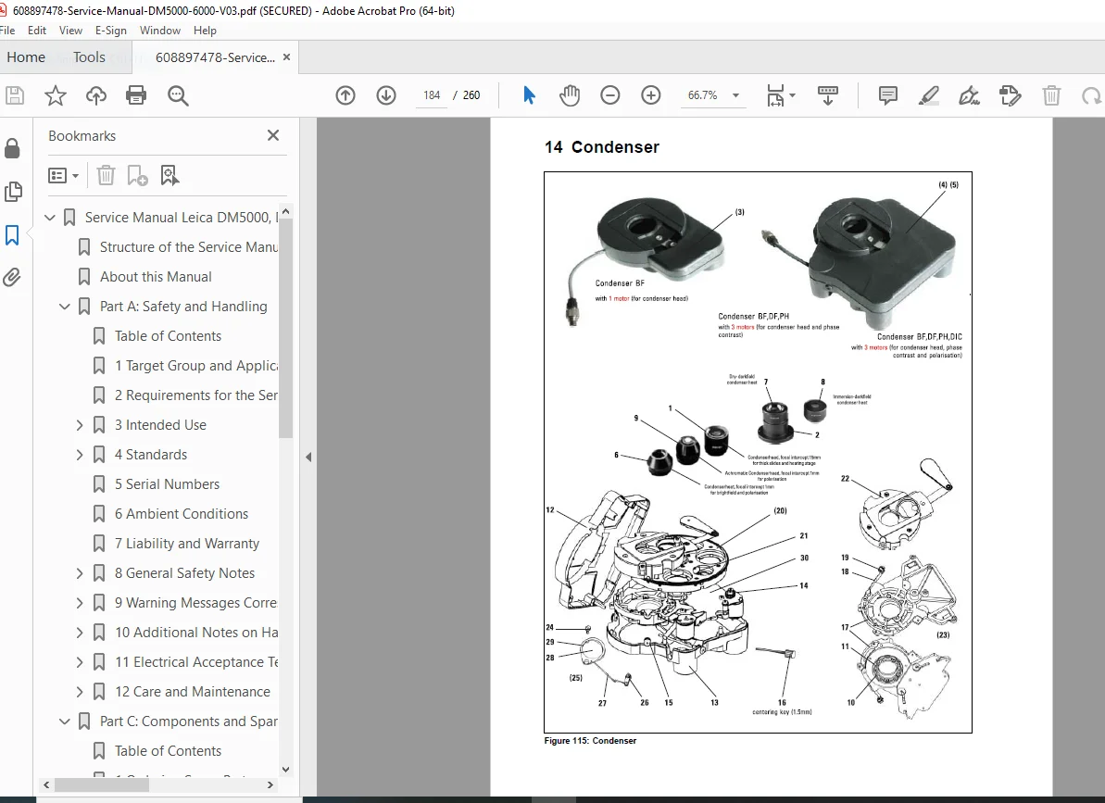Click find current bookmark icon
Screen dimensions: 1105x803
(170, 175)
